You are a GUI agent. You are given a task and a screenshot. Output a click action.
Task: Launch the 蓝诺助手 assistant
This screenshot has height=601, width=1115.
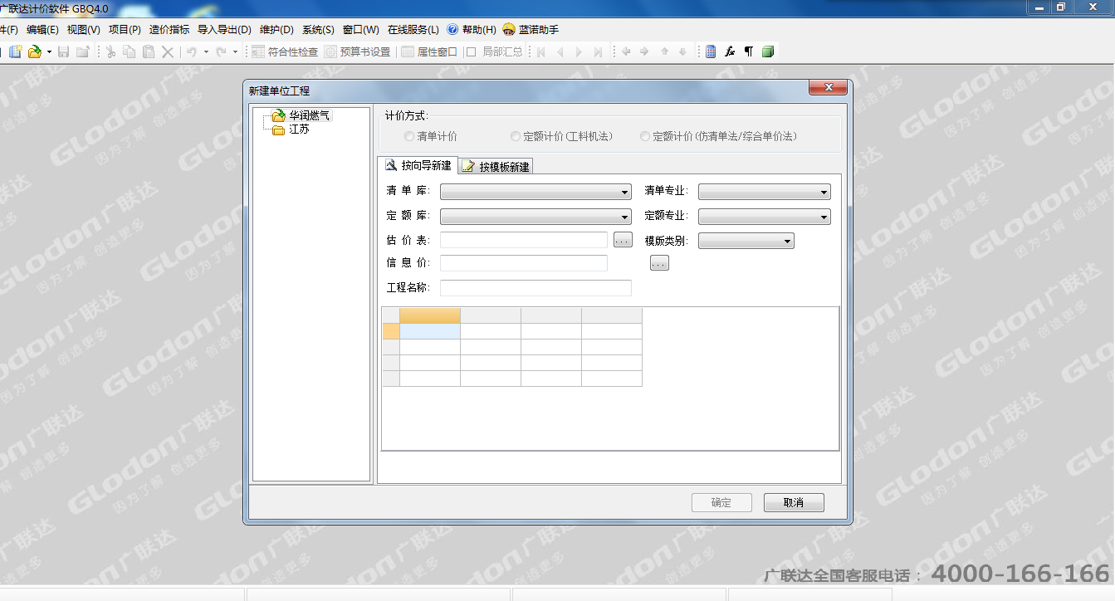click(x=531, y=30)
